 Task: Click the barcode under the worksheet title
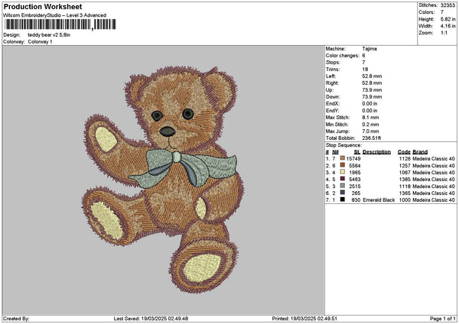(x=60, y=24)
